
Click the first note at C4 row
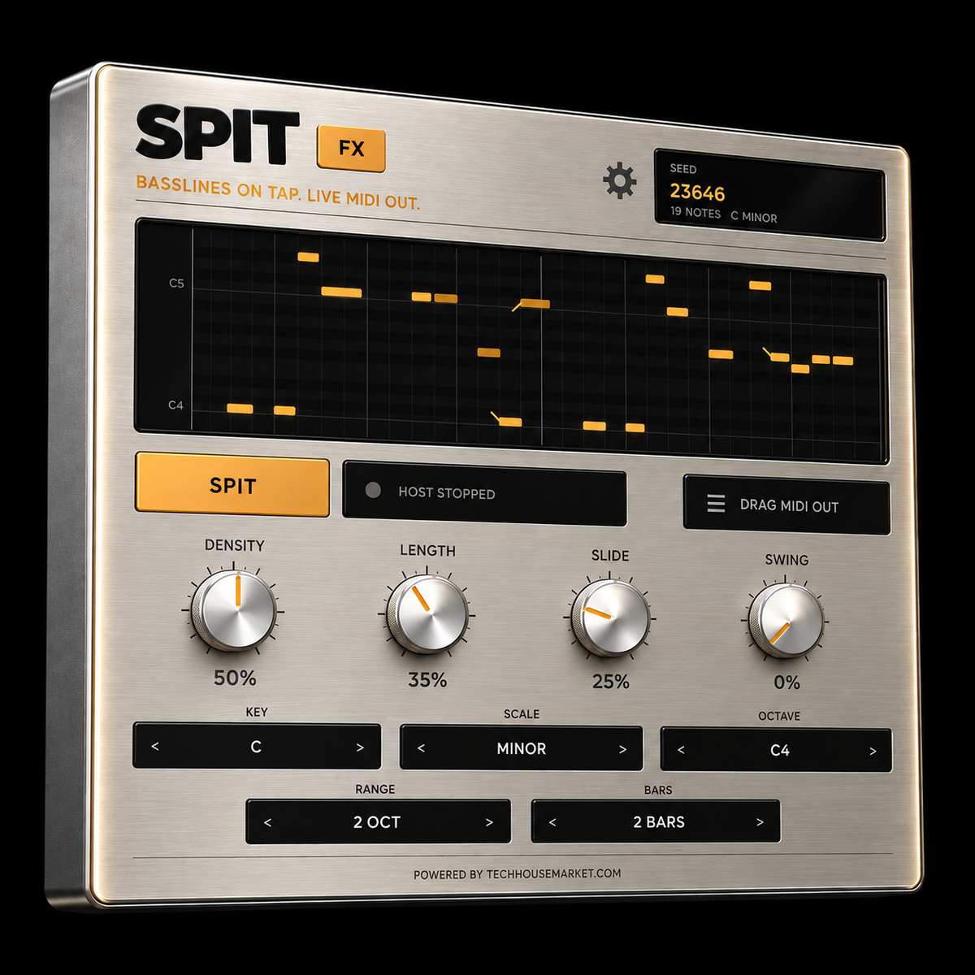(240, 409)
